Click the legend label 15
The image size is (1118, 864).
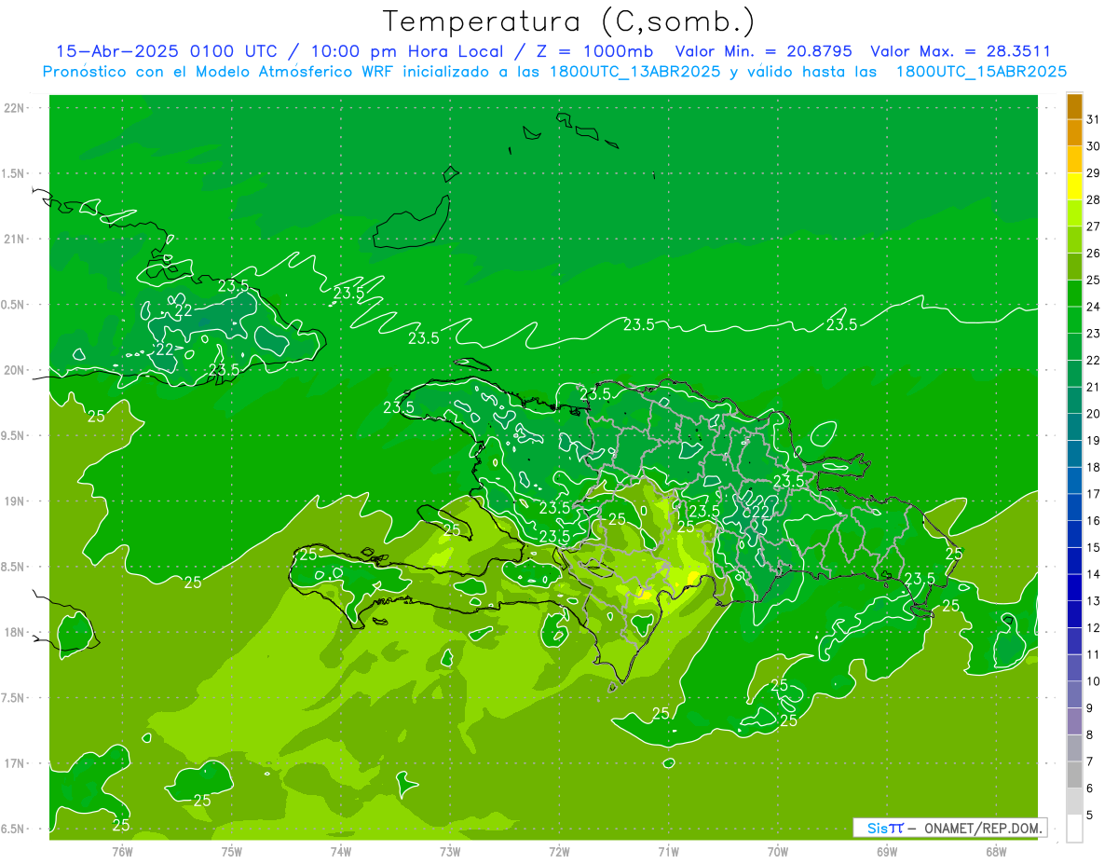(x=1093, y=547)
